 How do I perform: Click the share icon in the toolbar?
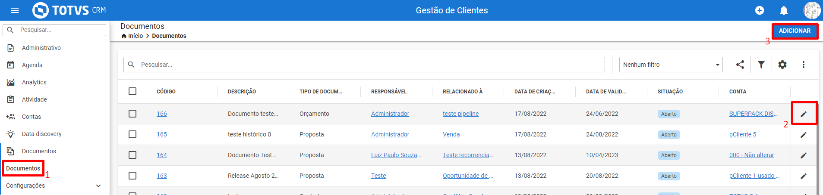coord(740,65)
